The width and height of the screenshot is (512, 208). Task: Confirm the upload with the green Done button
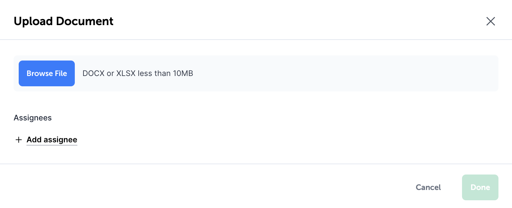tap(480, 187)
